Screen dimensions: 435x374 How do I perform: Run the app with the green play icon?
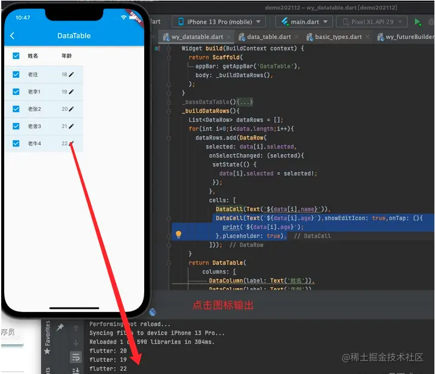[417, 22]
